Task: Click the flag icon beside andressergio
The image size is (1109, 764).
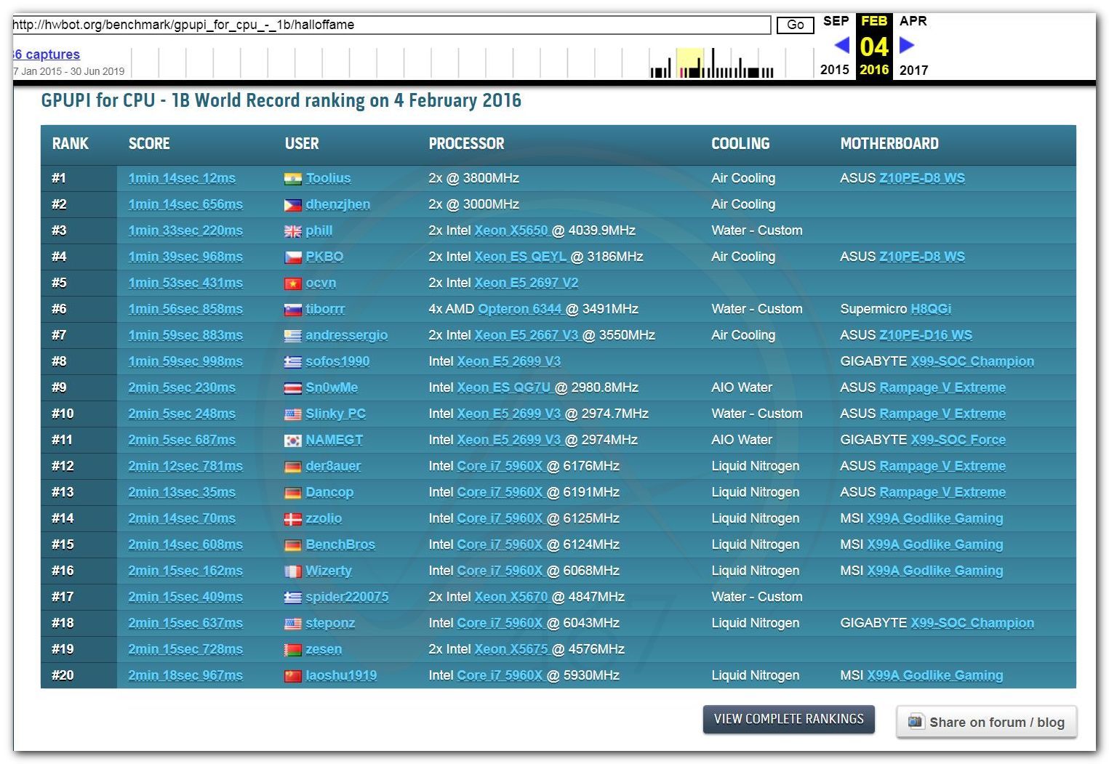Action: click(292, 336)
